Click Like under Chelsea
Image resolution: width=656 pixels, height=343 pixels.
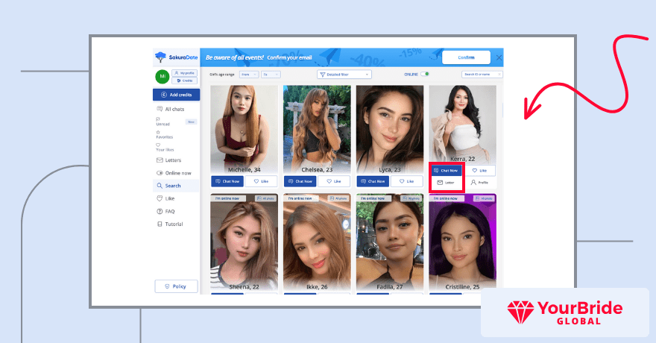pos(334,181)
